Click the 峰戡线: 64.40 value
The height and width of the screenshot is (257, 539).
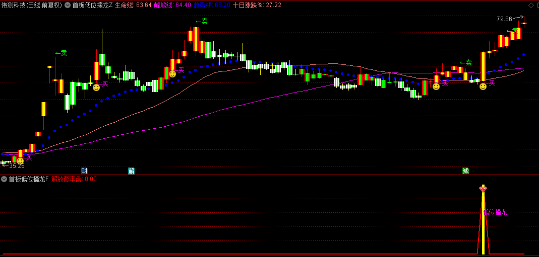tap(172, 5)
